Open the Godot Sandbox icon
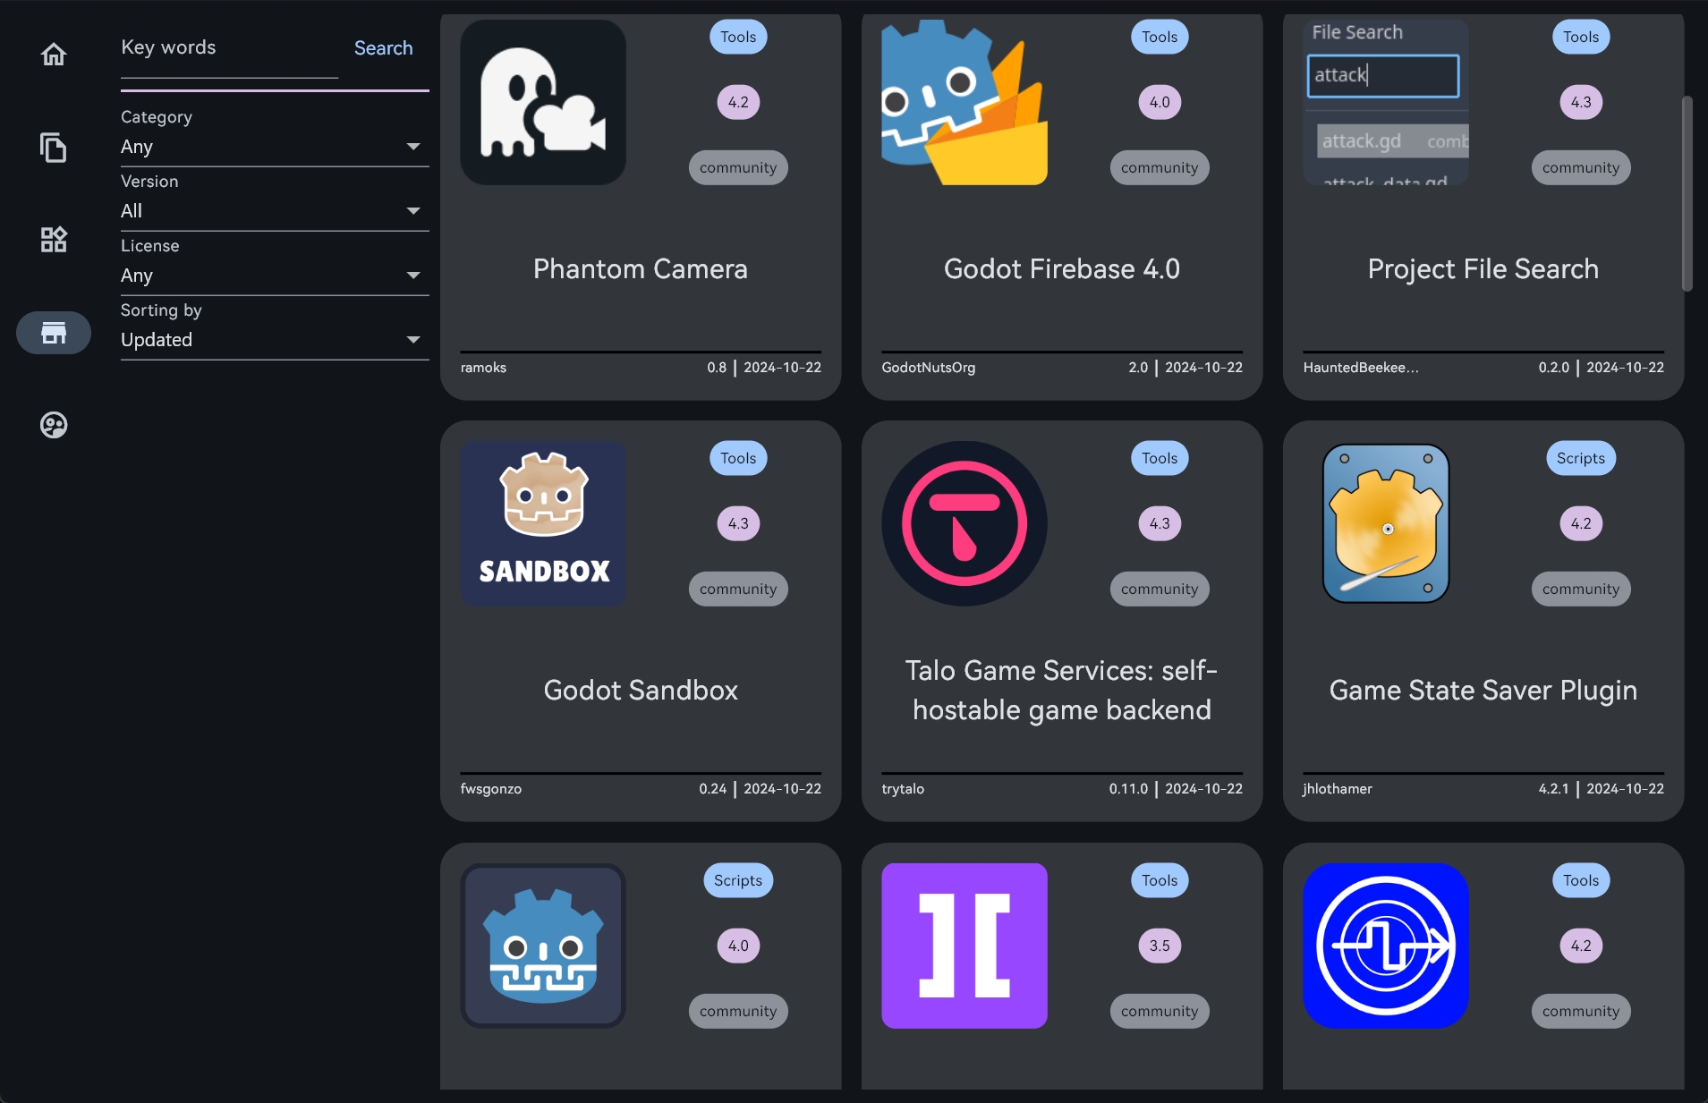 coord(543,523)
